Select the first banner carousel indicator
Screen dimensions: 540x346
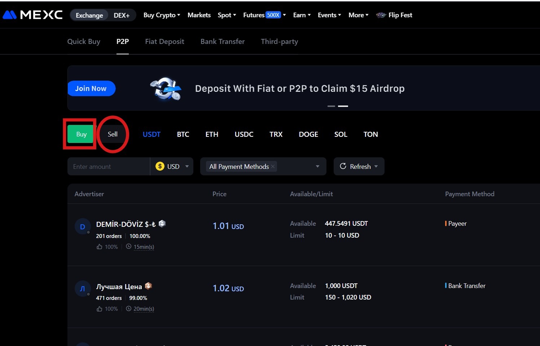[331, 106]
